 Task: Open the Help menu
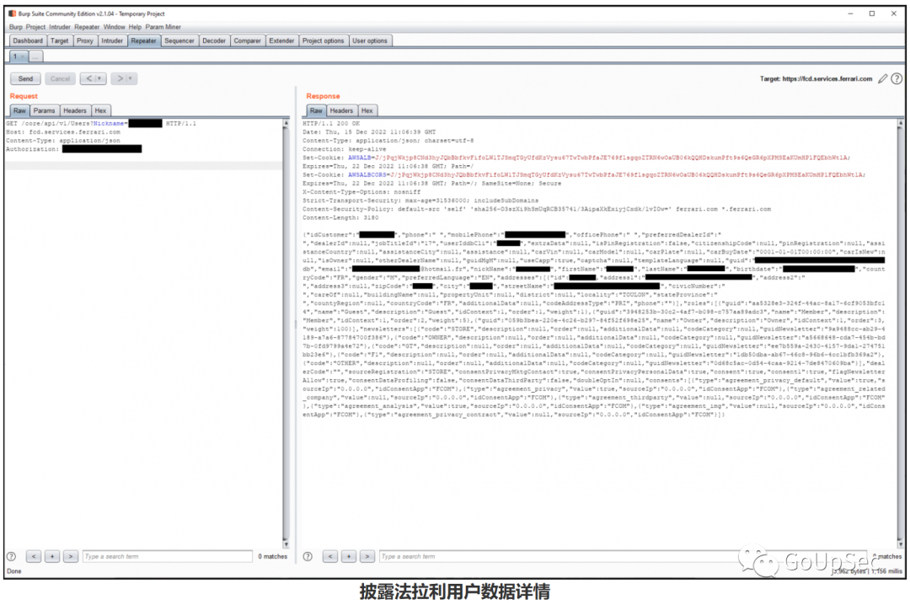click(135, 27)
